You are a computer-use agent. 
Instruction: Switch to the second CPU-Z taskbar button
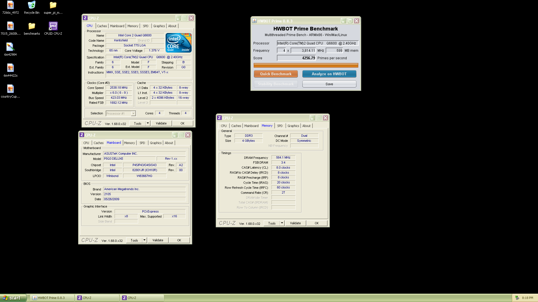(x=142, y=298)
